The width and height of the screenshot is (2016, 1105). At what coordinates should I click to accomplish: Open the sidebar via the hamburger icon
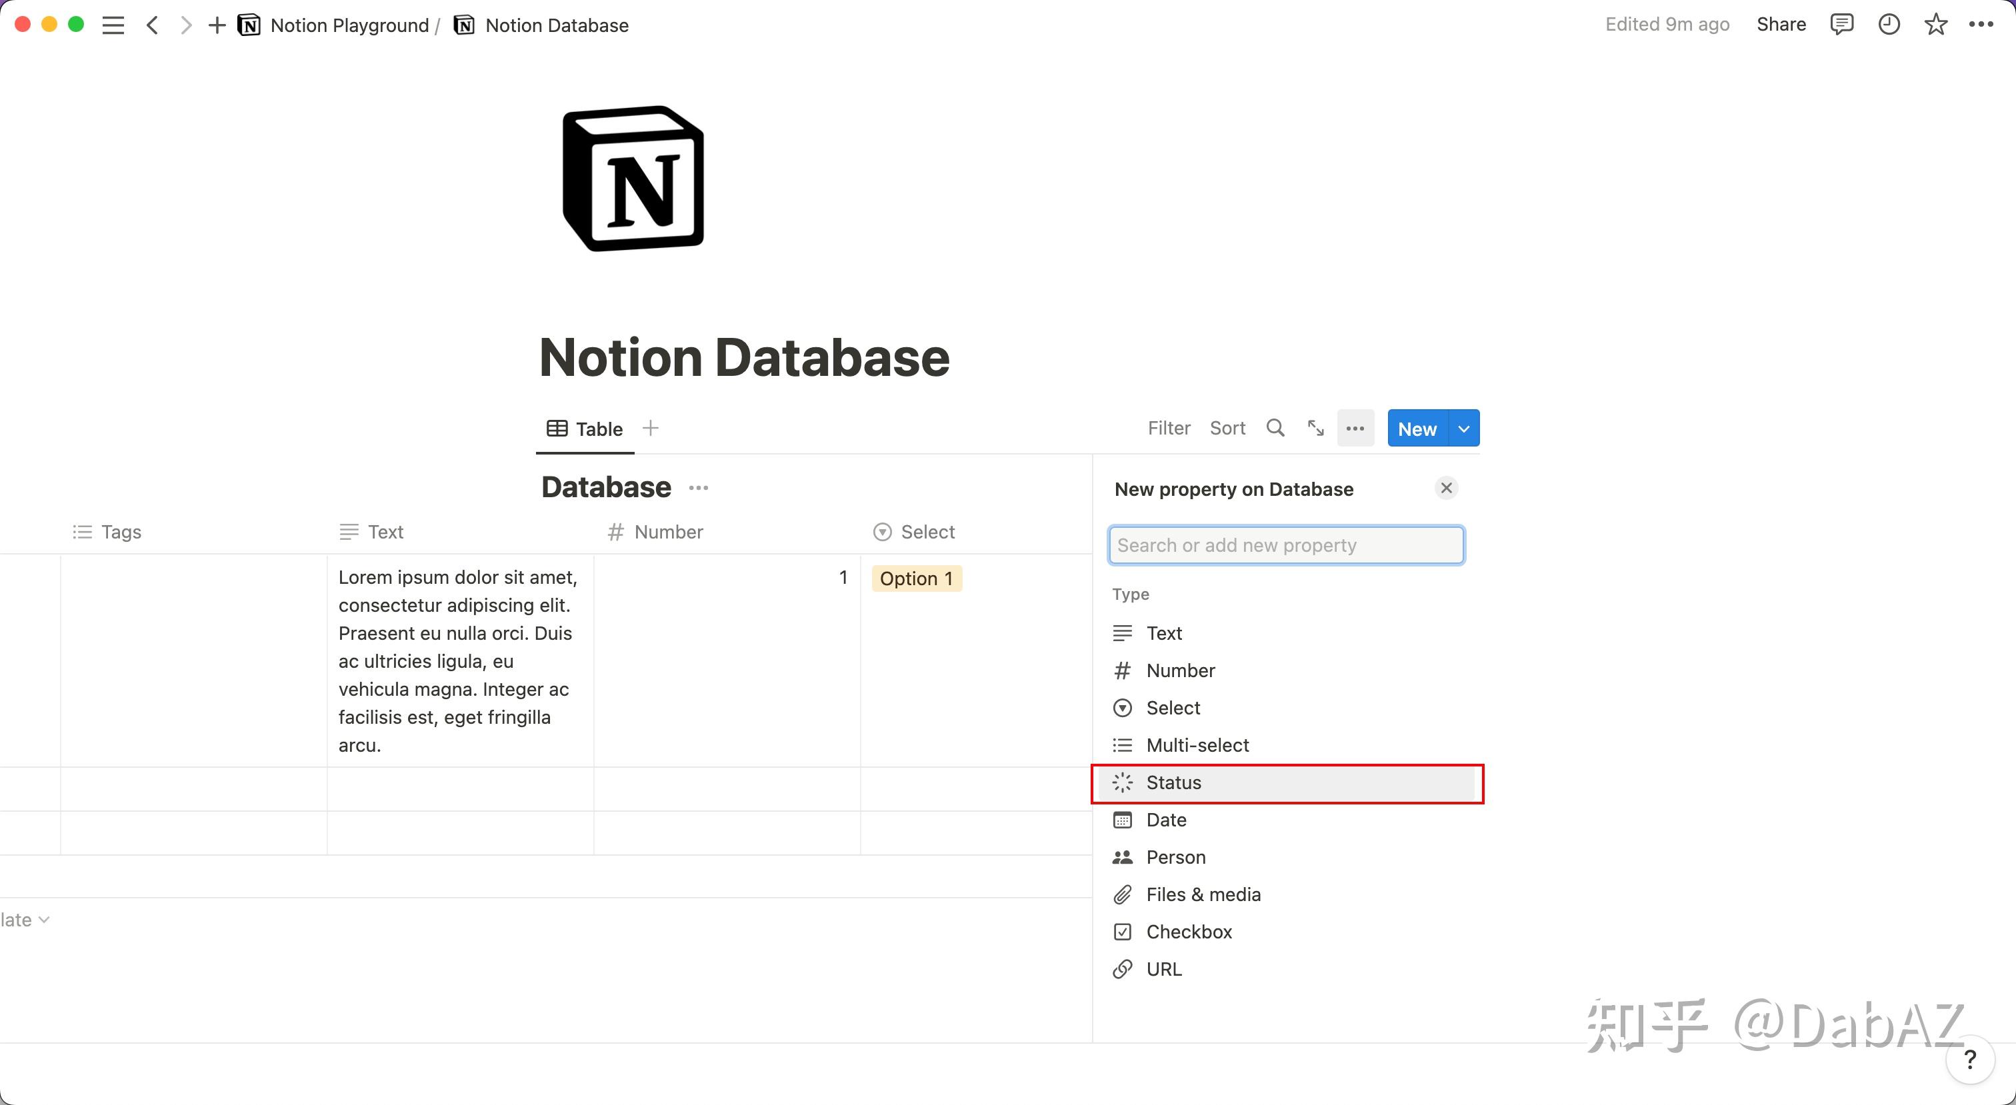(113, 24)
